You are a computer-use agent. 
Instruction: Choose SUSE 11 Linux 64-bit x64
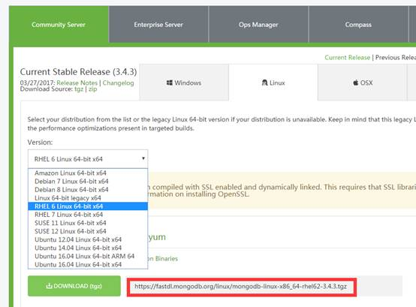(88, 223)
